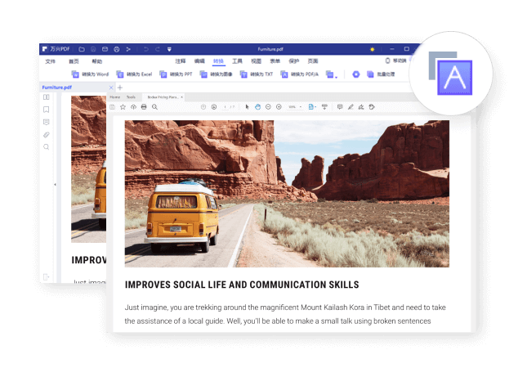The height and width of the screenshot is (368, 527).
Task: Select Convert to PPT tool
Action: (177, 74)
